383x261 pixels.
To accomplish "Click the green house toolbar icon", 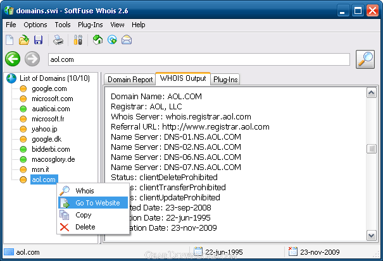I will pyautogui.click(x=97, y=40).
